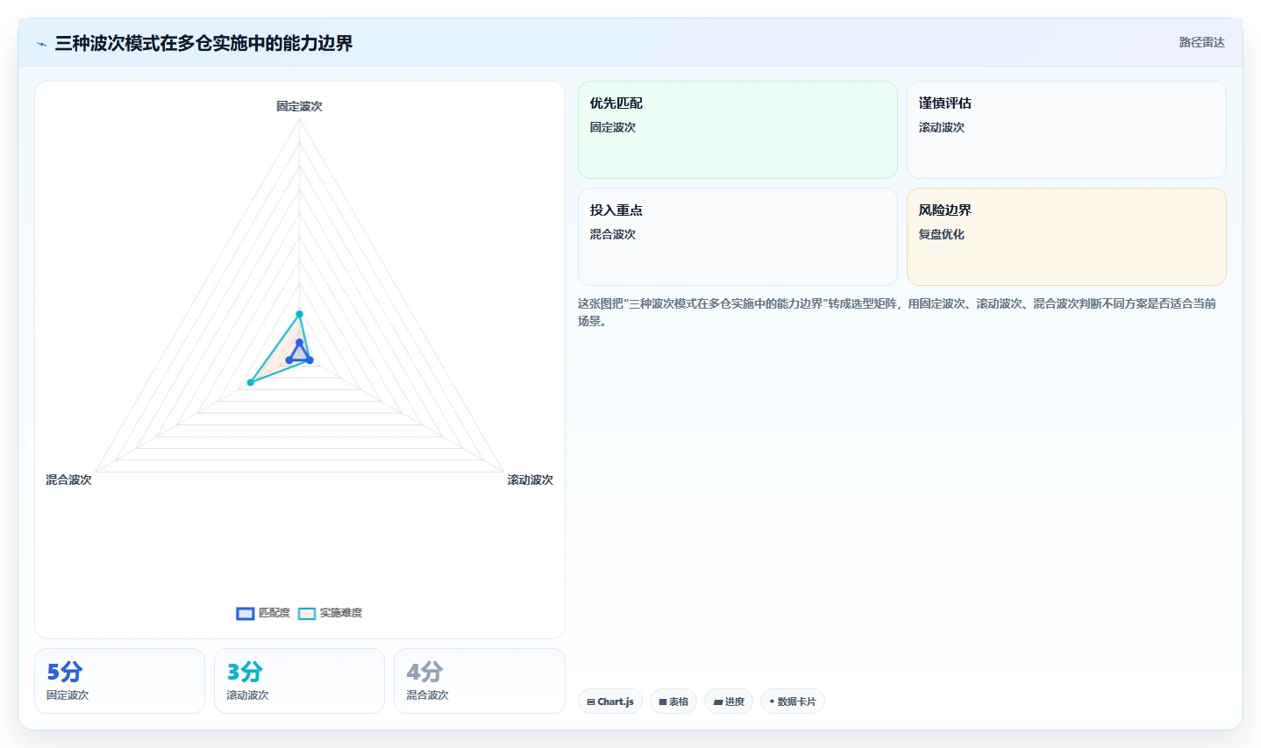Open the green 优先匹配 matrix card
Image resolution: width=1261 pixels, height=748 pixels.
[x=737, y=130]
